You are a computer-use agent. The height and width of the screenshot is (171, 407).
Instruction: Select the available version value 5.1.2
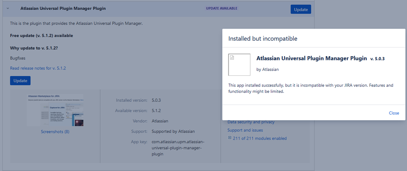click(156, 111)
